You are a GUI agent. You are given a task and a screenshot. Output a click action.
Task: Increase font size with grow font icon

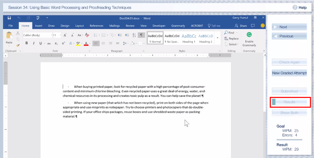tap(65, 35)
